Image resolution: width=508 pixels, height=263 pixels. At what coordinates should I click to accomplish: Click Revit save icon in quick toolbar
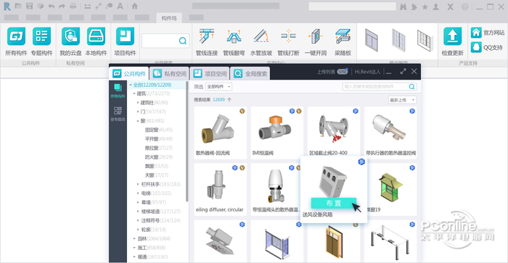tap(30, 6)
